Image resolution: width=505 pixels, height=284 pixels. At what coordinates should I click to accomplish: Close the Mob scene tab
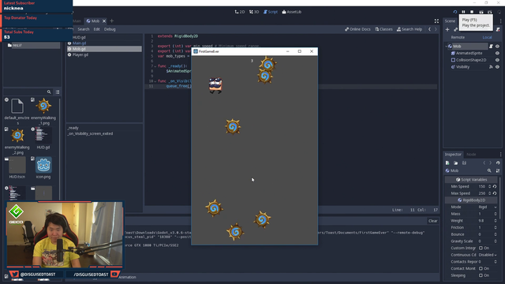point(104,21)
